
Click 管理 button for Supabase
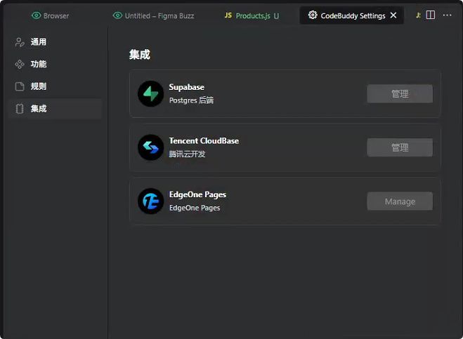coord(400,94)
